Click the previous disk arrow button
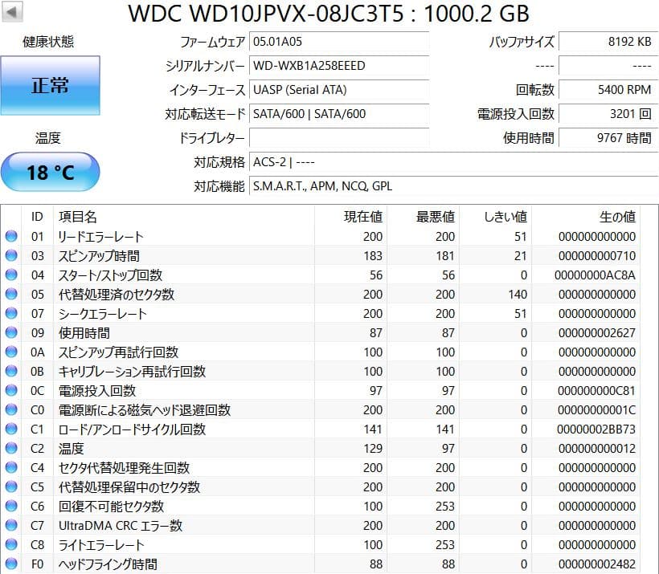Screen dimensions: 659x574 10,11
